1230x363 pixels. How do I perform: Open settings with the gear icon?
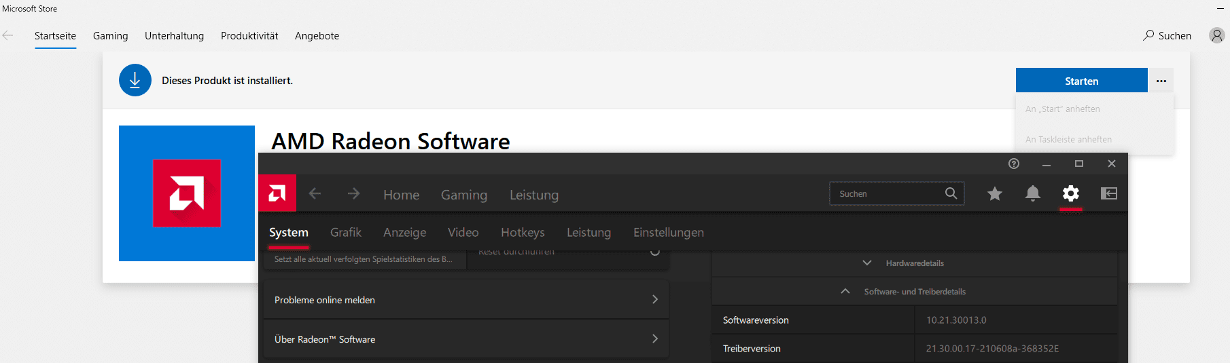click(1070, 194)
